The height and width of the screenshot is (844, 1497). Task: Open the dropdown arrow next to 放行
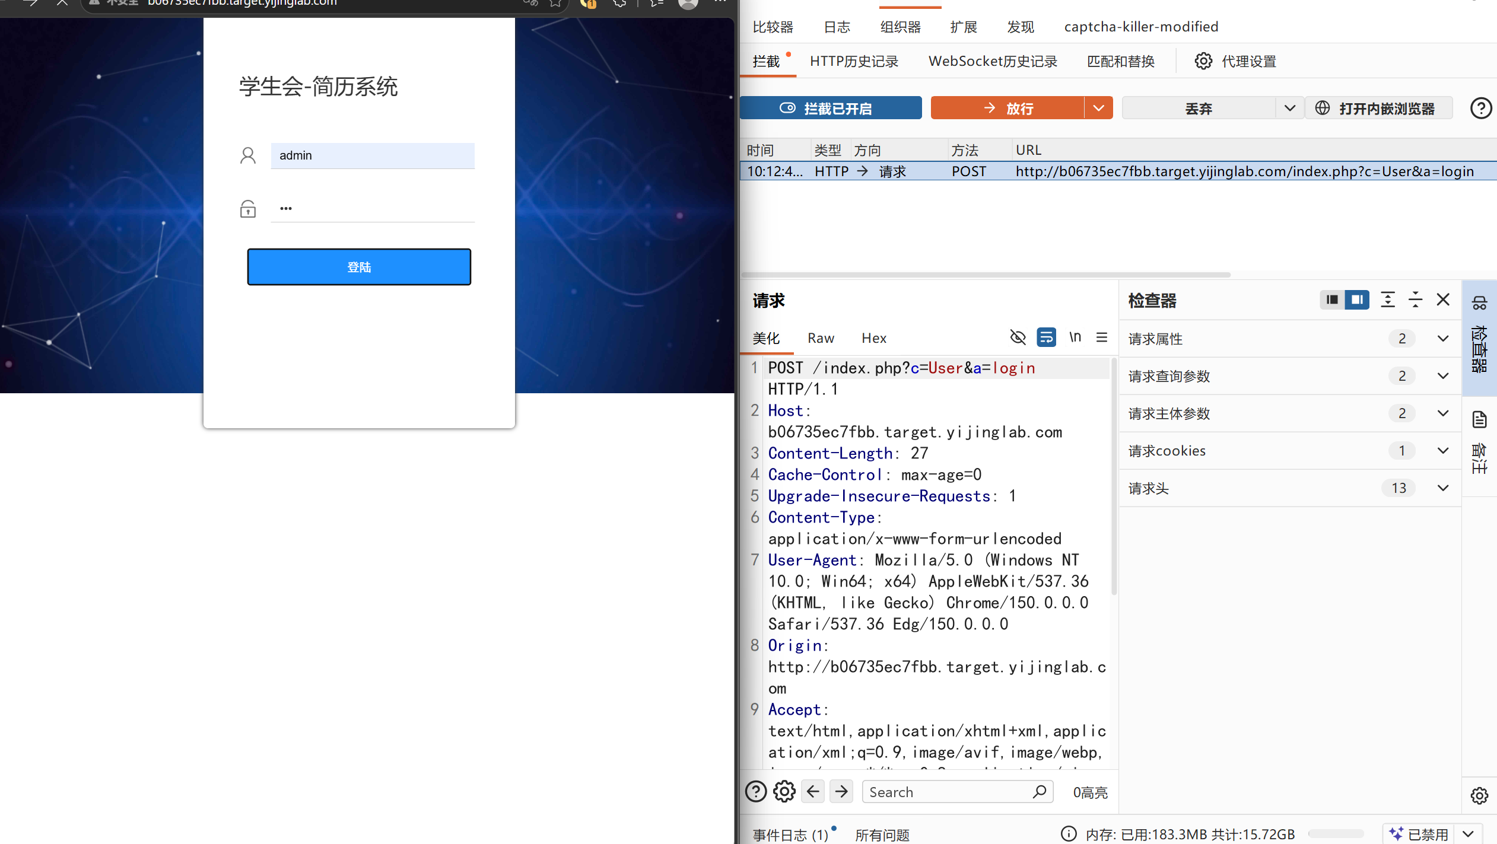coord(1098,109)
